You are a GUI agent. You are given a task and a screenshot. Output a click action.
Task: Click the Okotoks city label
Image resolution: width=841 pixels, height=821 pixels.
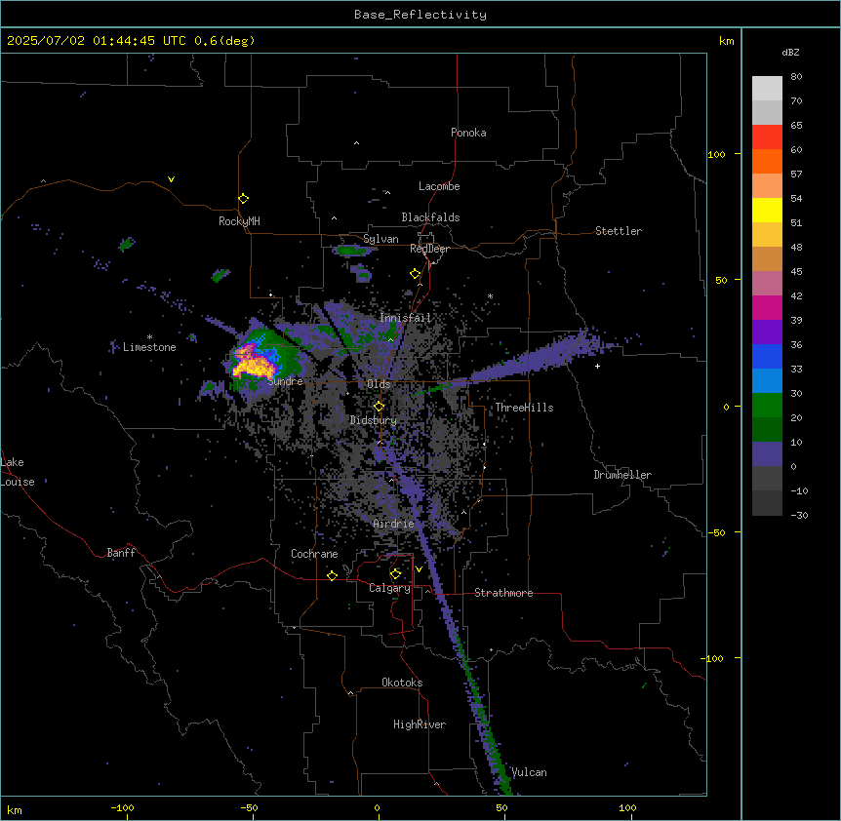(x=402, y=683)
